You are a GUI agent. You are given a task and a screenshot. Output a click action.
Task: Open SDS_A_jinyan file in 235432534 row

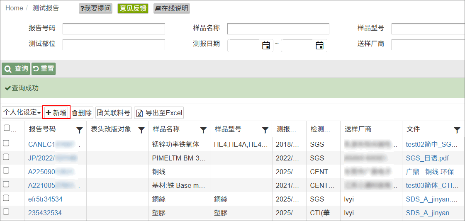(x=432, y=213)
